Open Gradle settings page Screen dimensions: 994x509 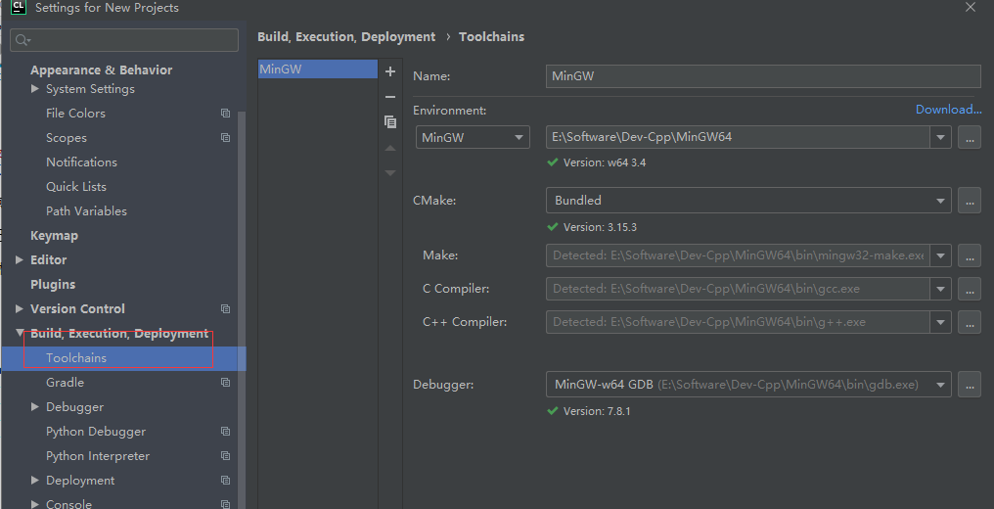point(65,382)
